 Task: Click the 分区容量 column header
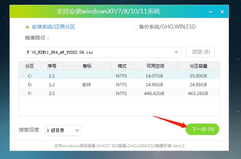(199, 66)
